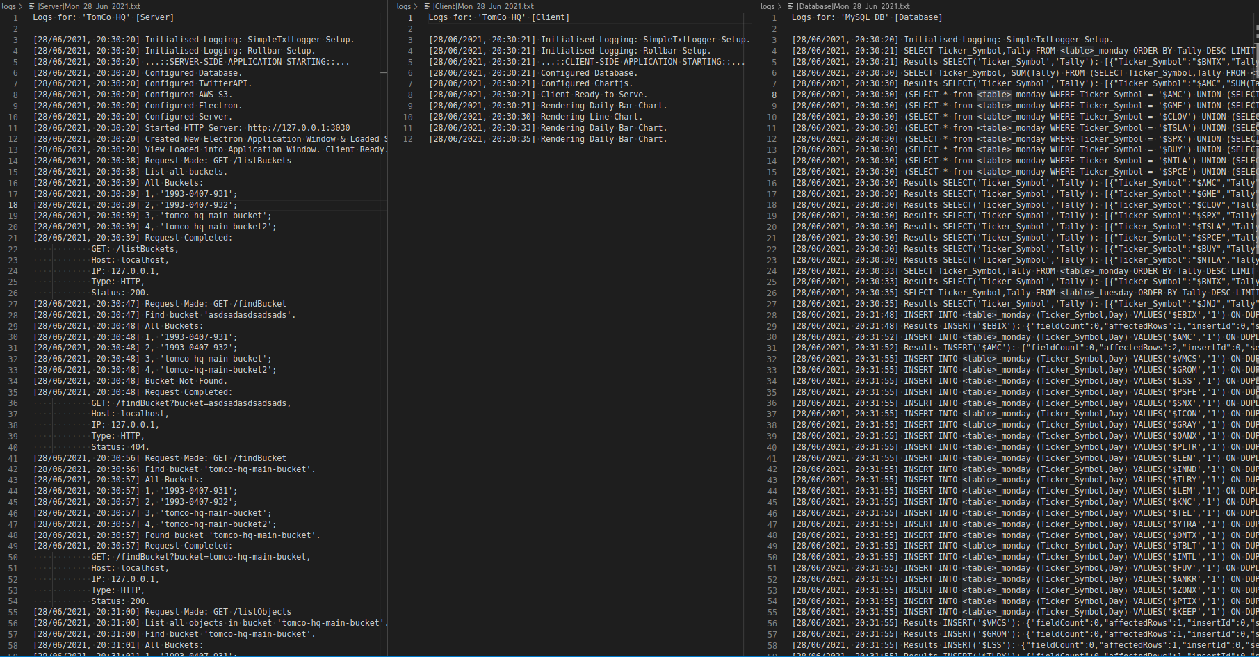Open the 'logs' breadcrumb folder in the Client pane
Screen dimensions: 1259x657
pos(404,6)
